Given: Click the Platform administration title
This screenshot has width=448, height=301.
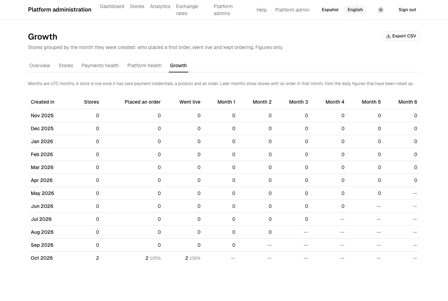Looking at the screenshot, I should tap(59, 10).
